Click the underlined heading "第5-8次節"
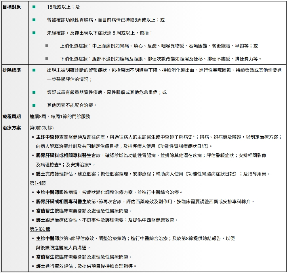This screenshot has width=288, height=273. coord(40,229)
